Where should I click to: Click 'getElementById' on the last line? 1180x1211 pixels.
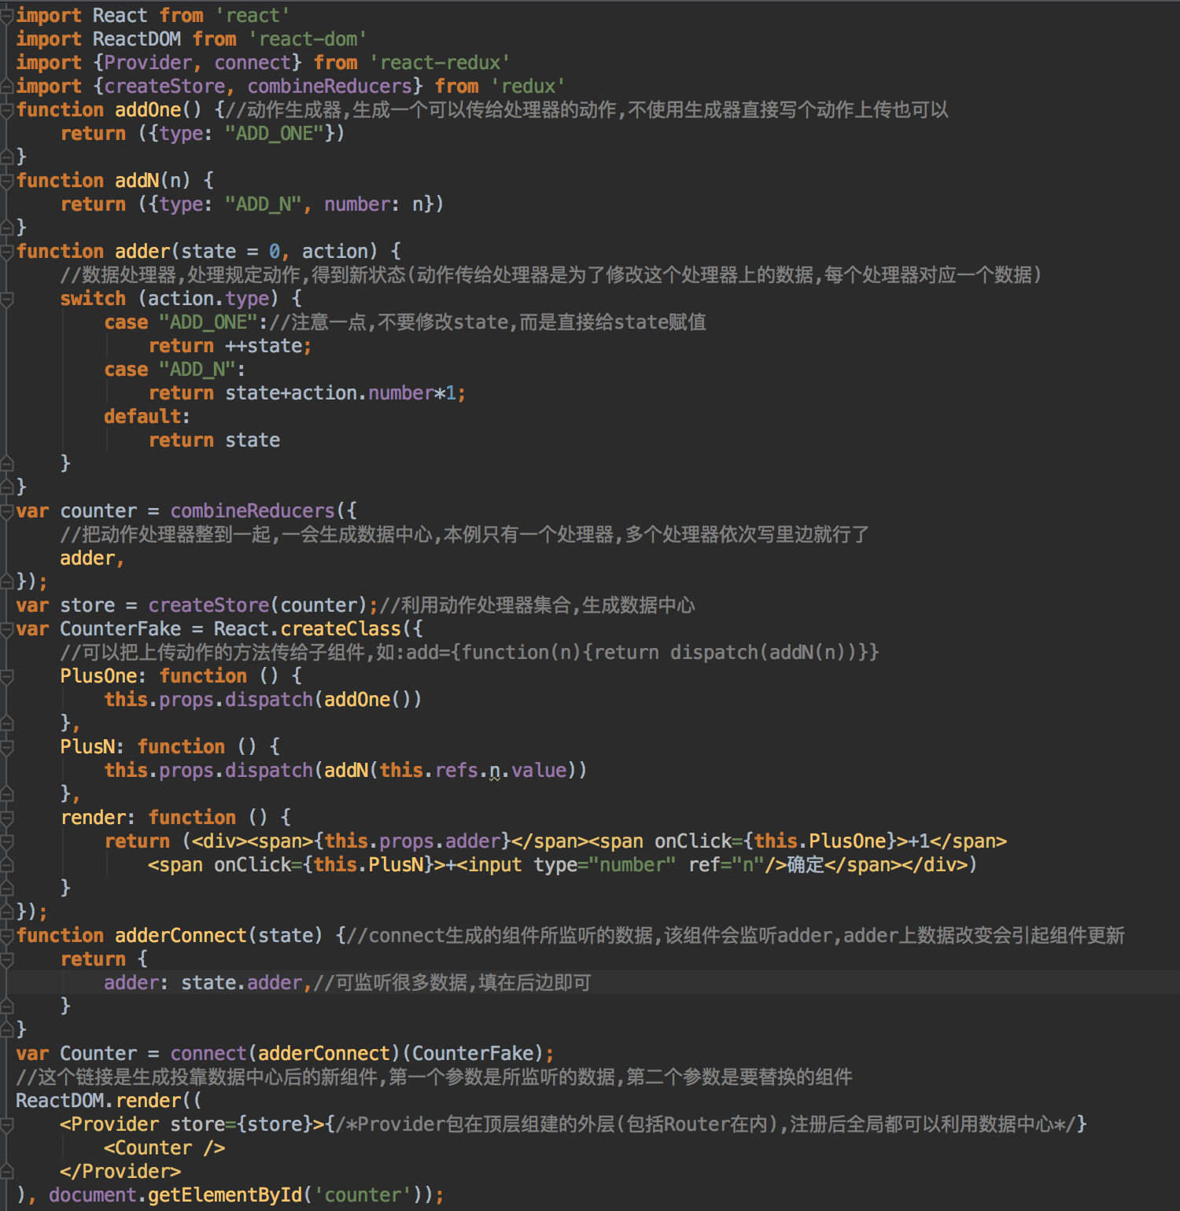click(x=225, y=1195)
